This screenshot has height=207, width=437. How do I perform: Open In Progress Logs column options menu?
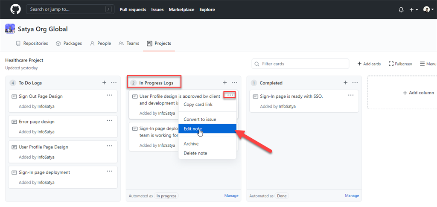pyautogui.click(x=234, y=83)
